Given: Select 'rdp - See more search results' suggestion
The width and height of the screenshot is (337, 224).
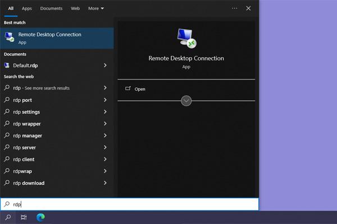Looking at the screenshot, I should [57, 88].
